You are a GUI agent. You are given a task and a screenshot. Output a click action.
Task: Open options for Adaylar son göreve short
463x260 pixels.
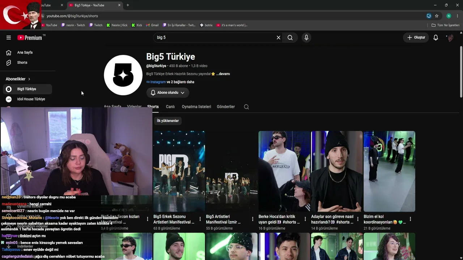pos(358,219)
